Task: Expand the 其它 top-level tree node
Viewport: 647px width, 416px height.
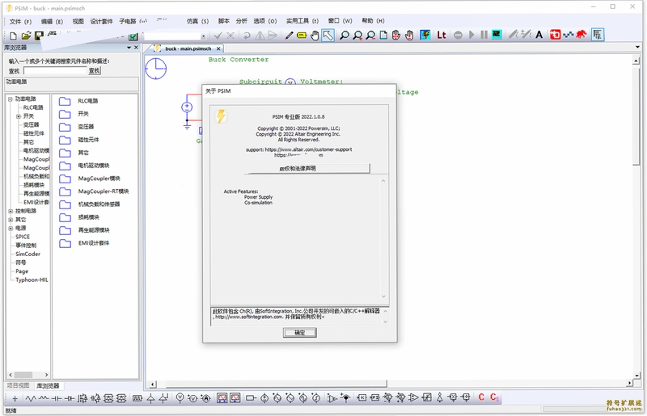Action: tap(11, 220)
